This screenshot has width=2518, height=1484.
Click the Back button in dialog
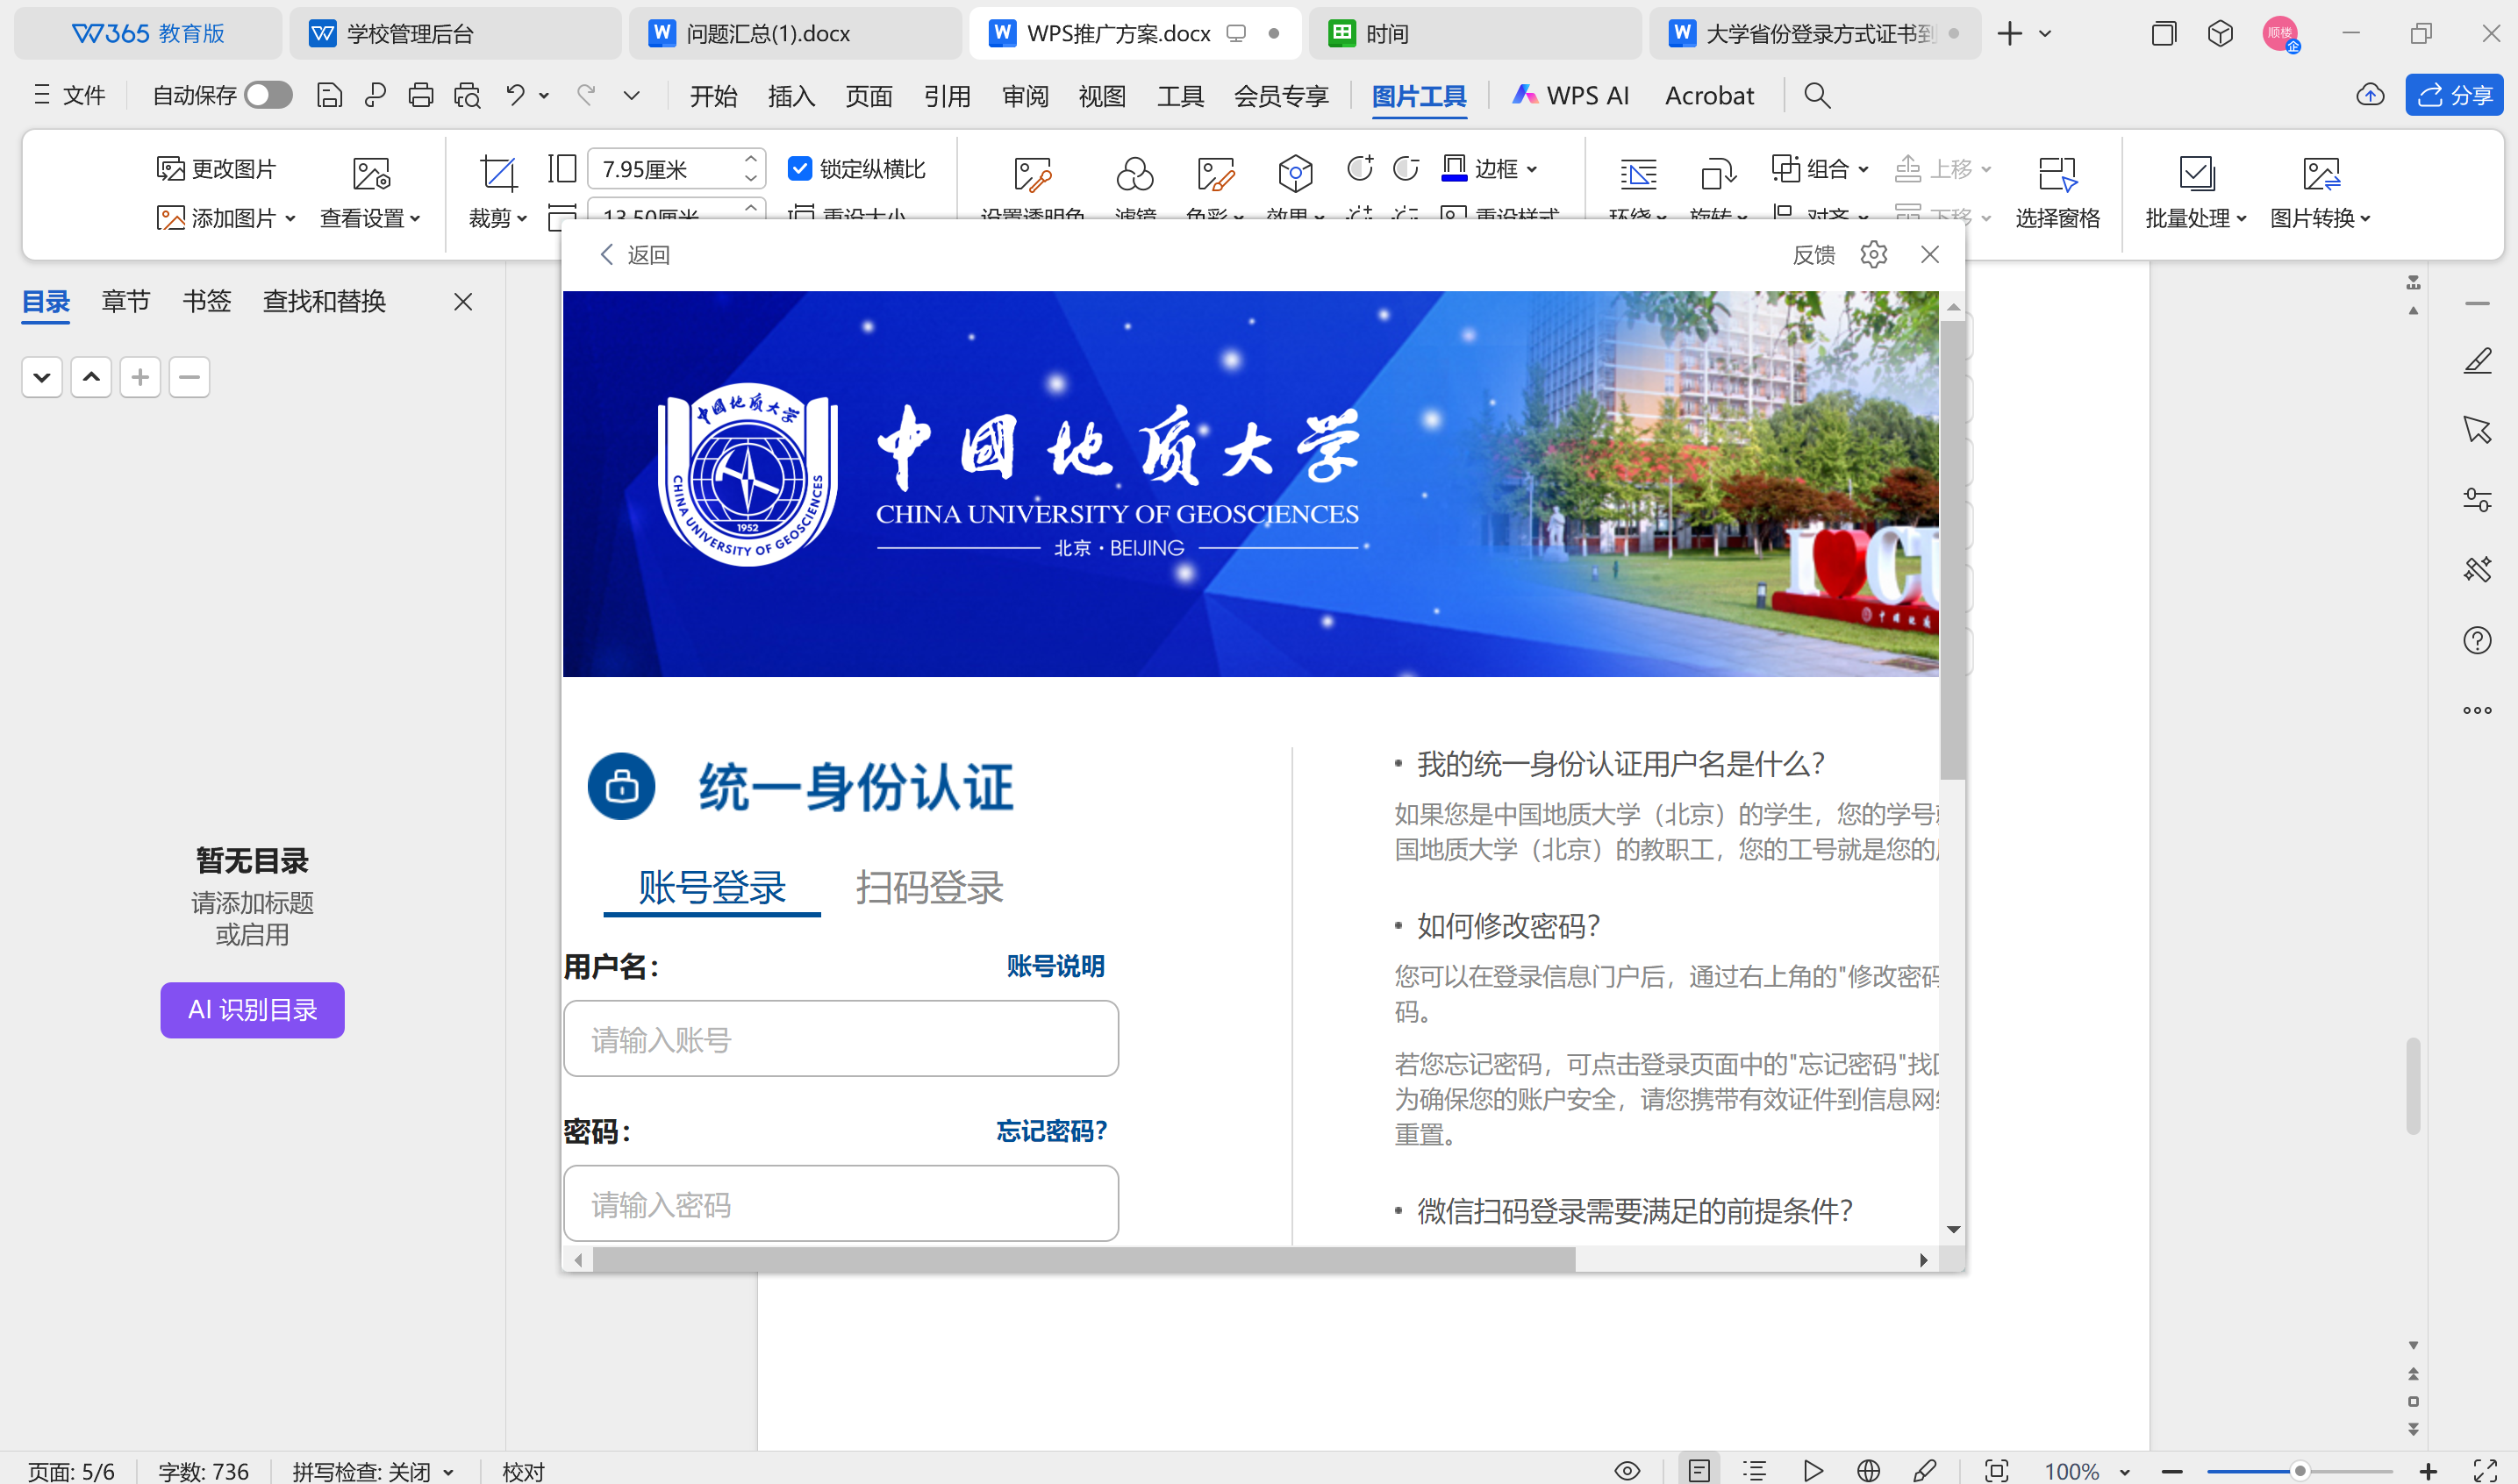pyautogui.click(x=635, y=254)
